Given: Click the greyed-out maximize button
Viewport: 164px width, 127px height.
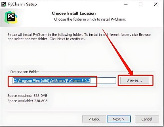Looking at the screenshot, I should 140,4.
